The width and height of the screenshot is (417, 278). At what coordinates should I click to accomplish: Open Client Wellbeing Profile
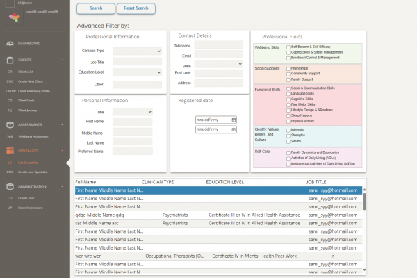pyautogui.click(x=34, y=91)
